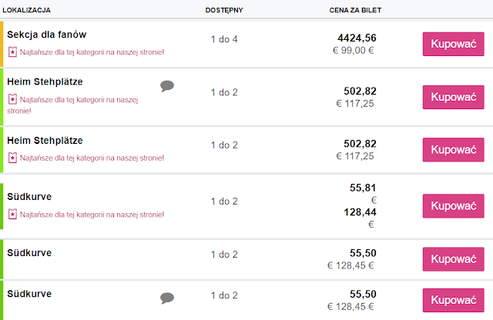The width and height of the screenshot is (493, 320).
Task: Click the CENA ZA BILET column header
Action: 356,10
